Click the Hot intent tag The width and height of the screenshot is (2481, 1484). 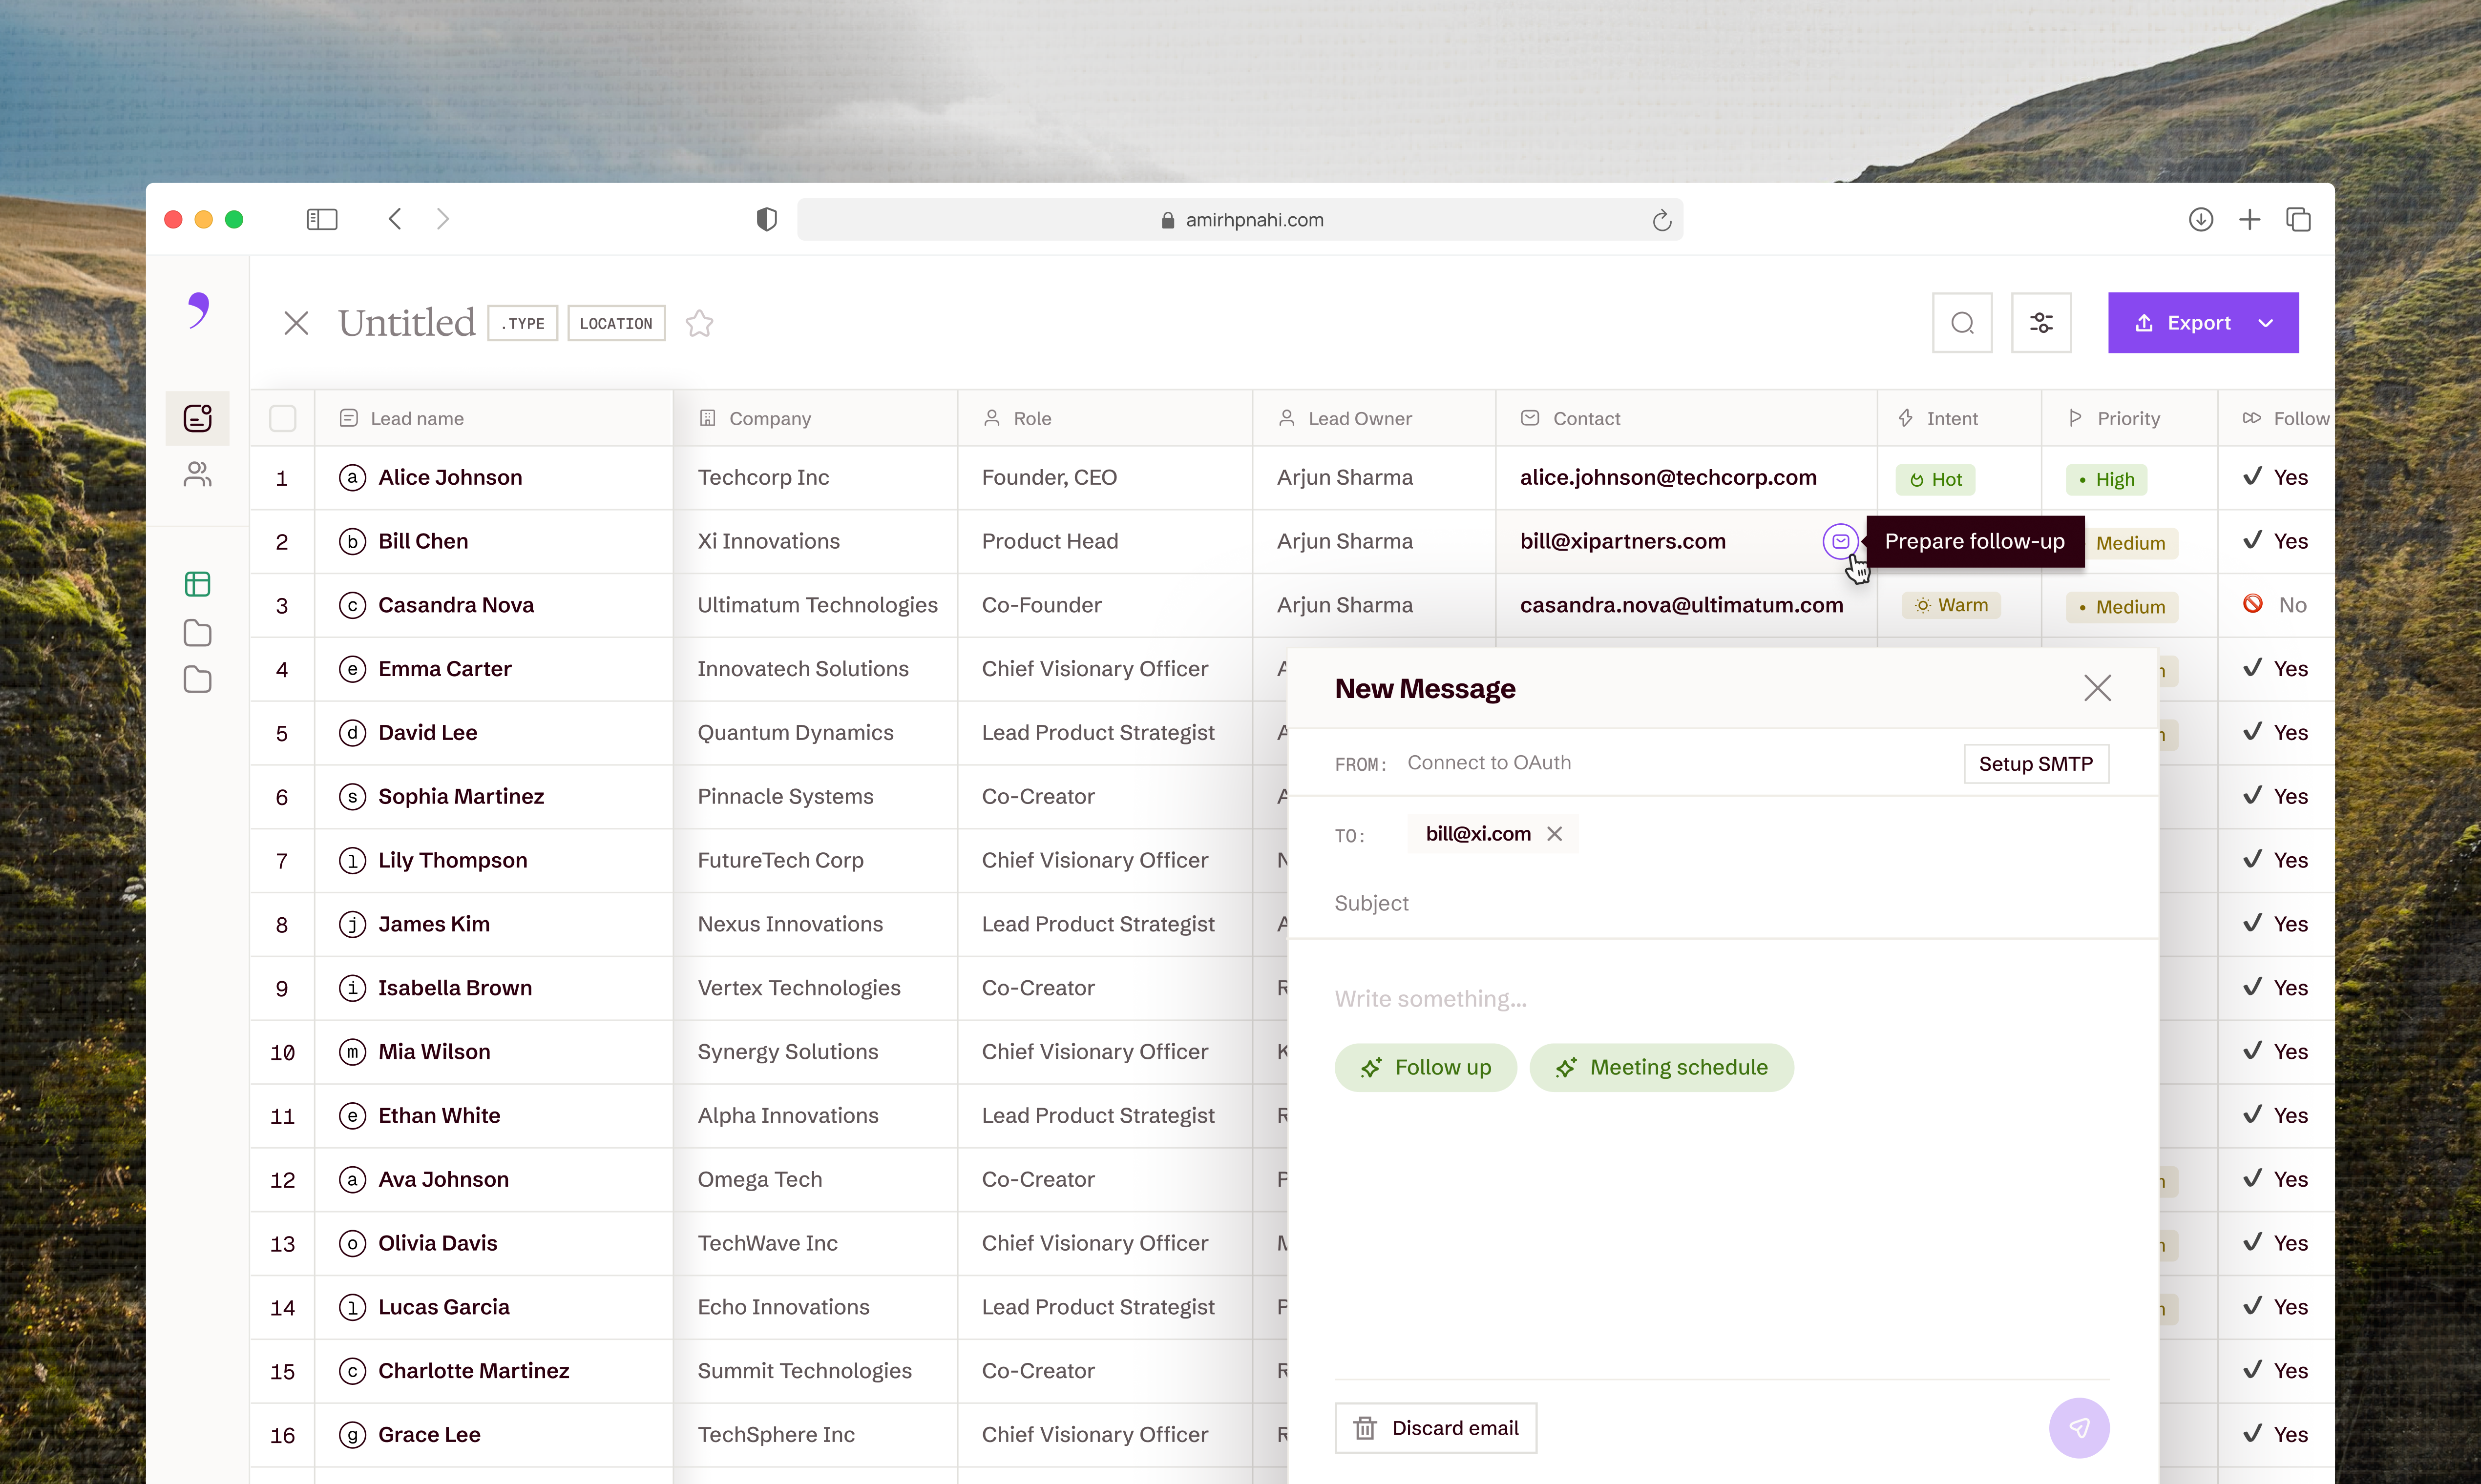[1935, 479]
